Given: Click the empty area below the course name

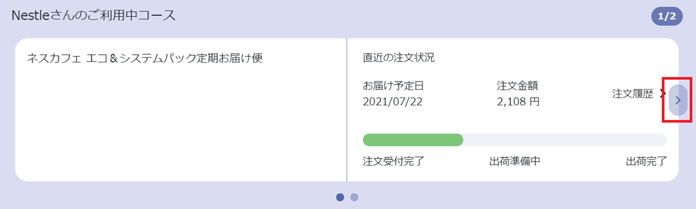Looking at the screenshot, I should click(x=181, y=122).
